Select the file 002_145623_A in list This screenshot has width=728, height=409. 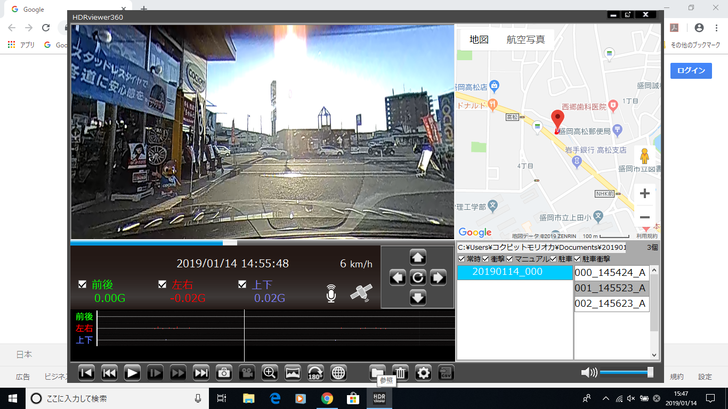[x=611, y=304]
